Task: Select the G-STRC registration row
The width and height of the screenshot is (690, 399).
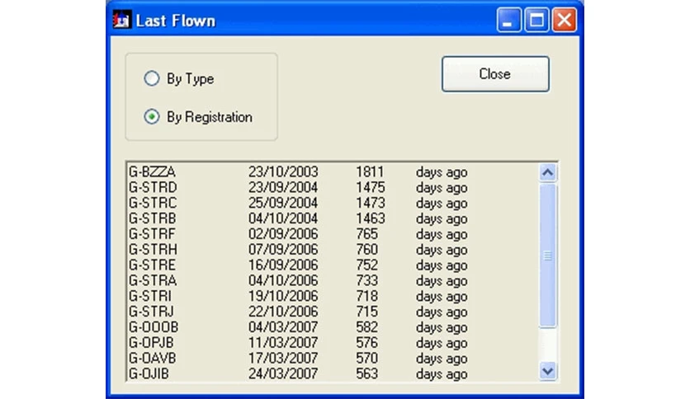Action: (x=332, y=203)
